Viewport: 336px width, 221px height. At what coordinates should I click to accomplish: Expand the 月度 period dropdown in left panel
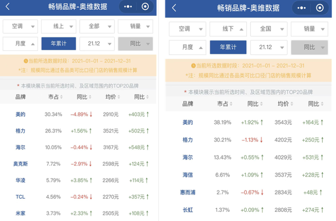tap(20, 44)
